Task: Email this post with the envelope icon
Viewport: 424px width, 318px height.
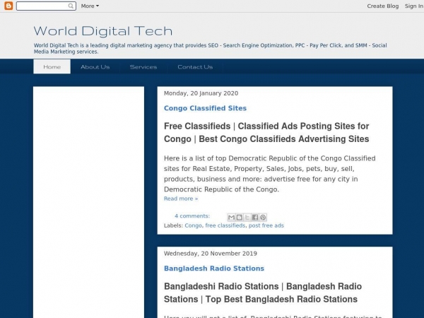Action: [x=231, y=217]
